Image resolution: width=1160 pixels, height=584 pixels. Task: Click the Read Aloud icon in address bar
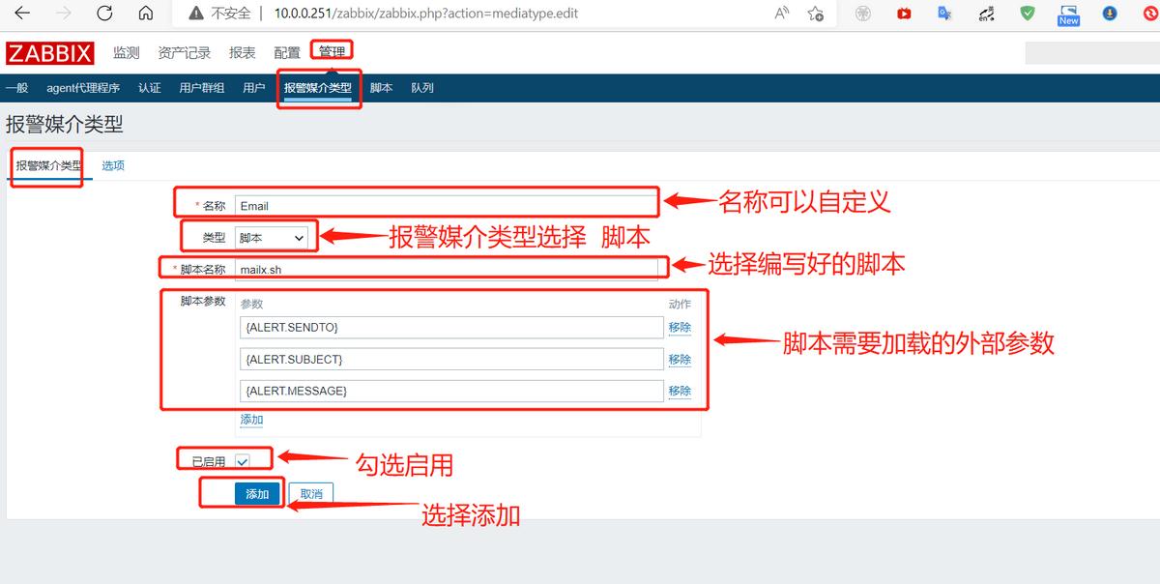(x=781, y=15)
